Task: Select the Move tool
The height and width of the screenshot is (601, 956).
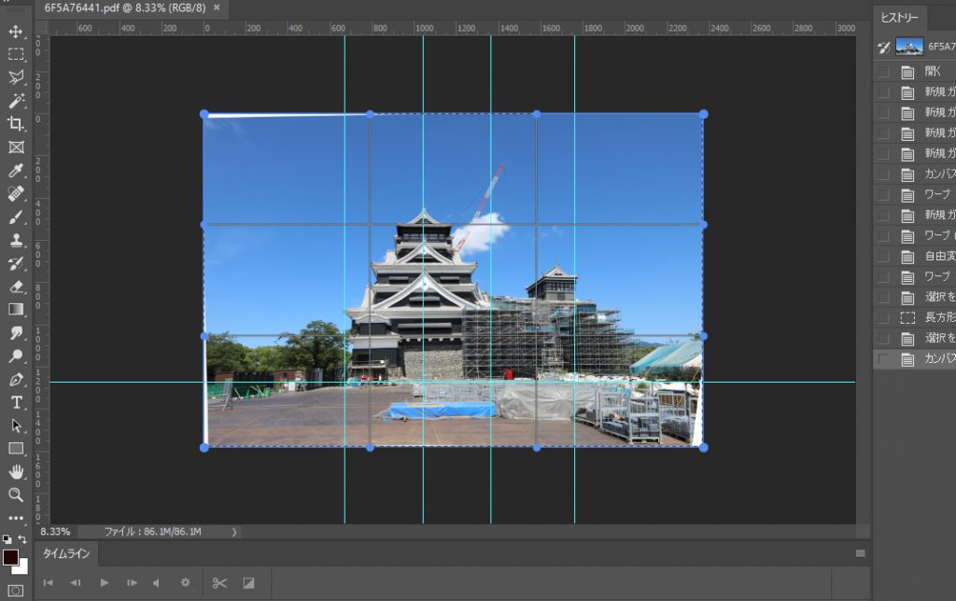Action: (16, 32)
